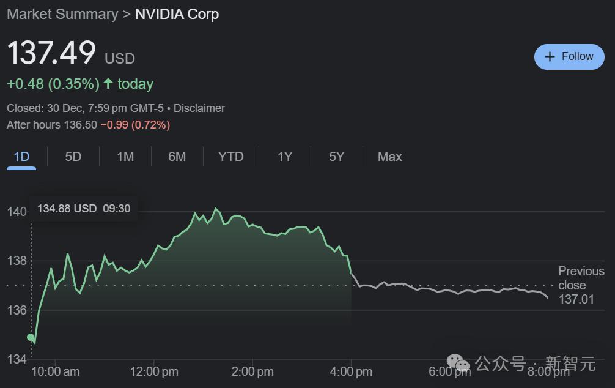Open the Market Summary breadcrumb link
The width and height of the screenshot is (615, 388).
pyautogui.click(x=62, y=14)
